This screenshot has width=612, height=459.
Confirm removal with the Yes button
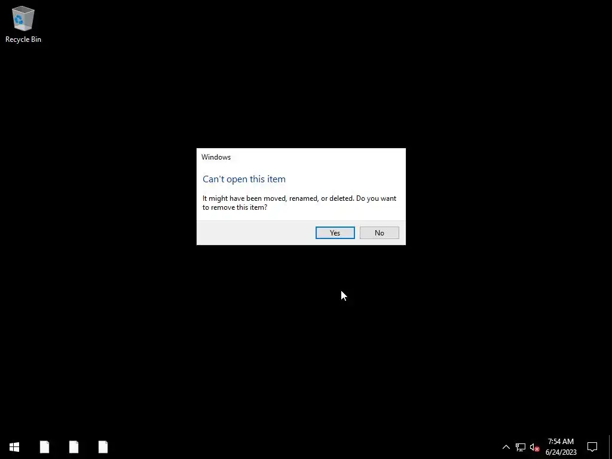pos(335,232)
